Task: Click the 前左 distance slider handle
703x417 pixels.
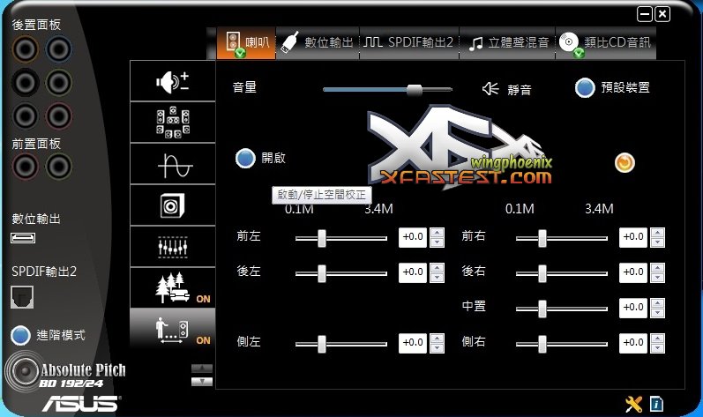Action: (322, 238)
